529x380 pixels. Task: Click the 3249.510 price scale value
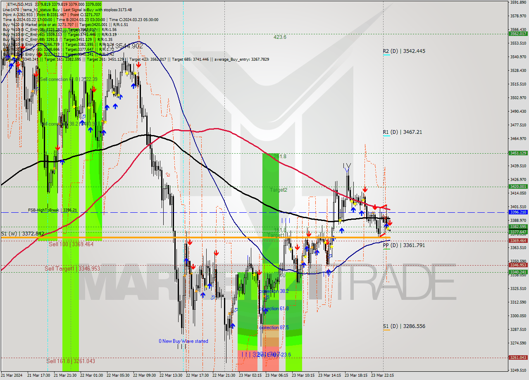click(x=517, y=370)
